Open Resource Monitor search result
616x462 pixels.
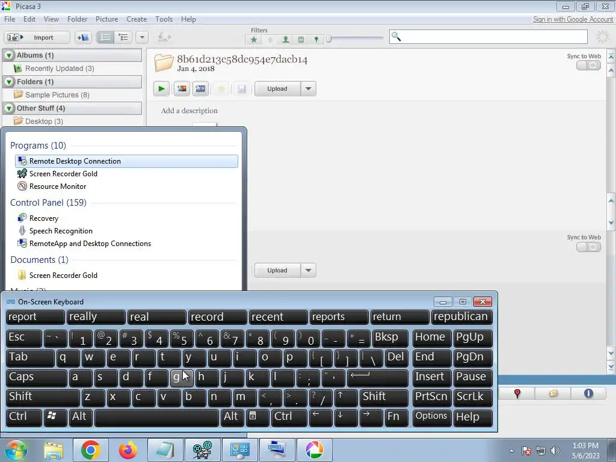[126, 186]
